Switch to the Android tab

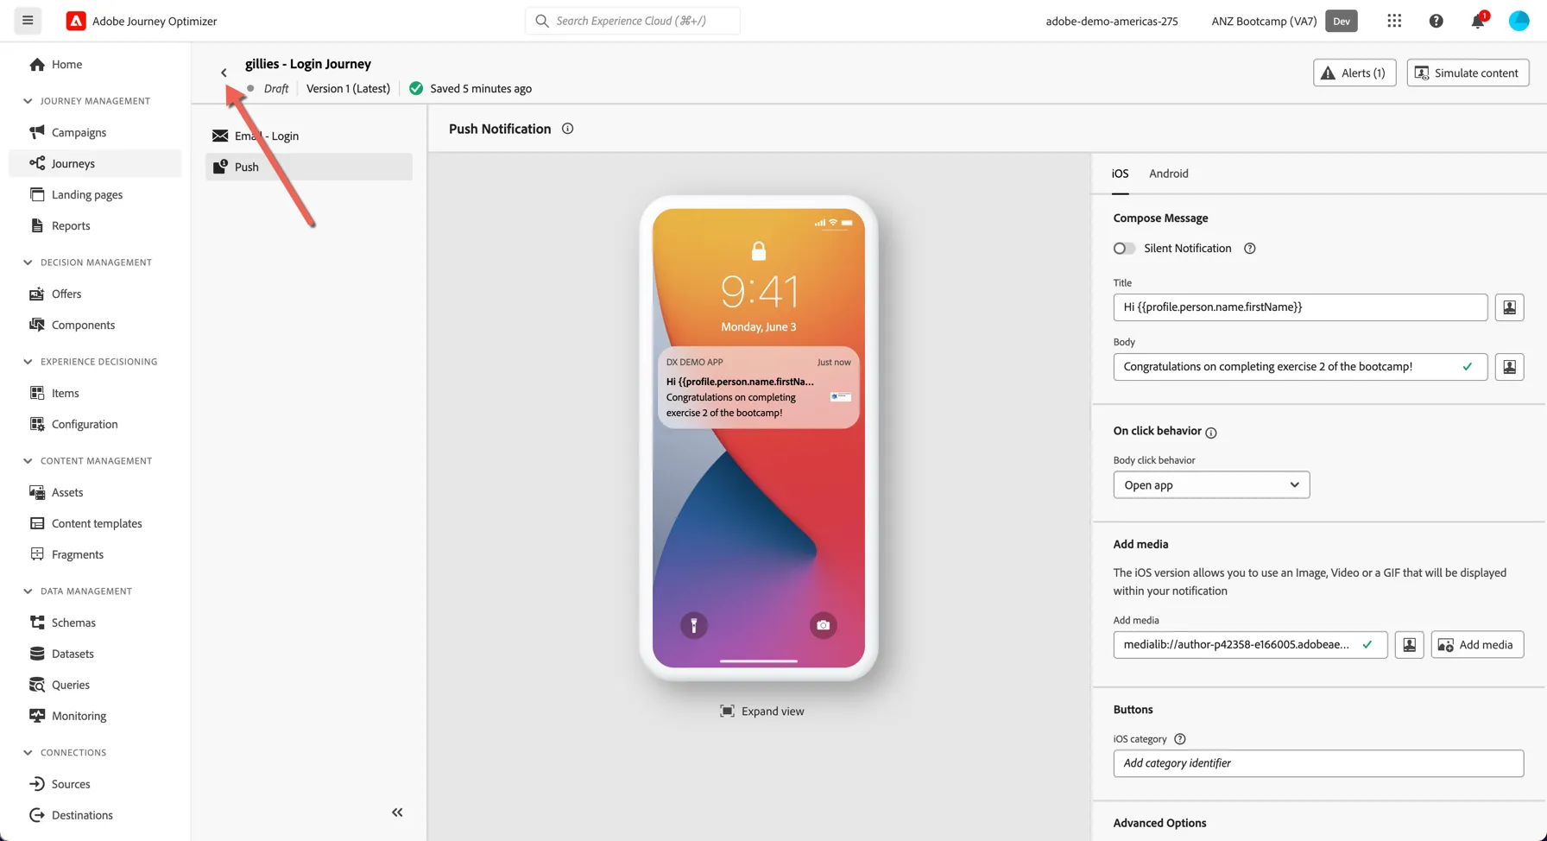coord(1169,174)
